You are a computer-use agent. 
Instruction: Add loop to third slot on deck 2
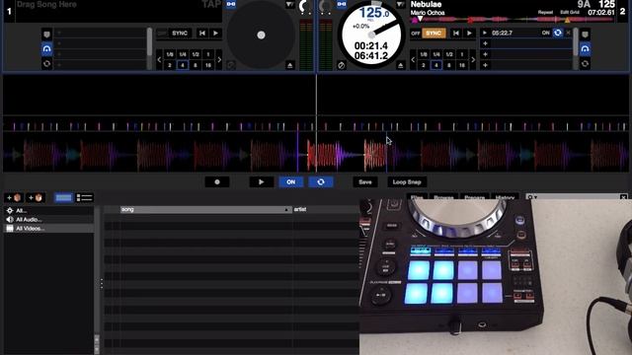click(485, 54)
